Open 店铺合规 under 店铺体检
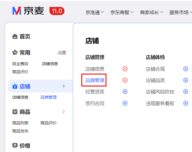 pyautogui.click(x=155, y=69)
